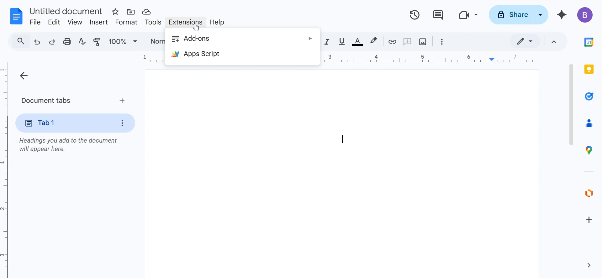The height and width of the screenshot is (278, 602).
Task: Get more add-ons with plus icon
Action: 589,220
